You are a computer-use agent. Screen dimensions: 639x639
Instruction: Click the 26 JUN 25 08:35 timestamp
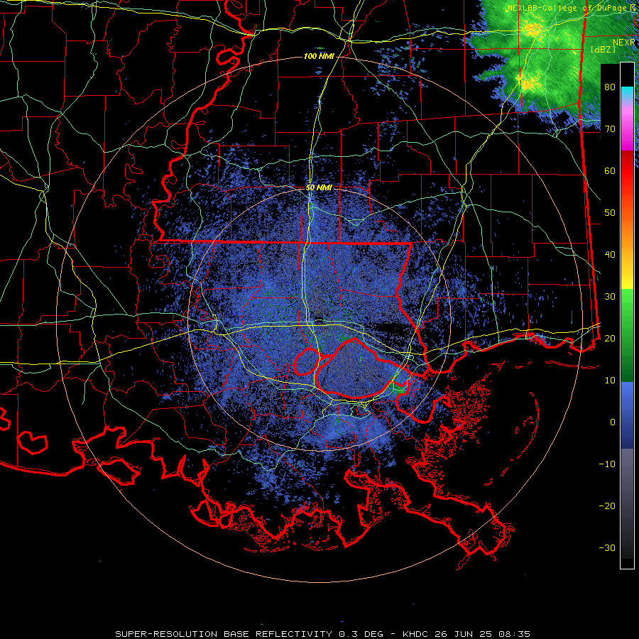pyautogui.click(x=484, y=634)
